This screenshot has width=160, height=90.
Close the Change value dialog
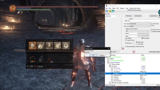point(108,48)
